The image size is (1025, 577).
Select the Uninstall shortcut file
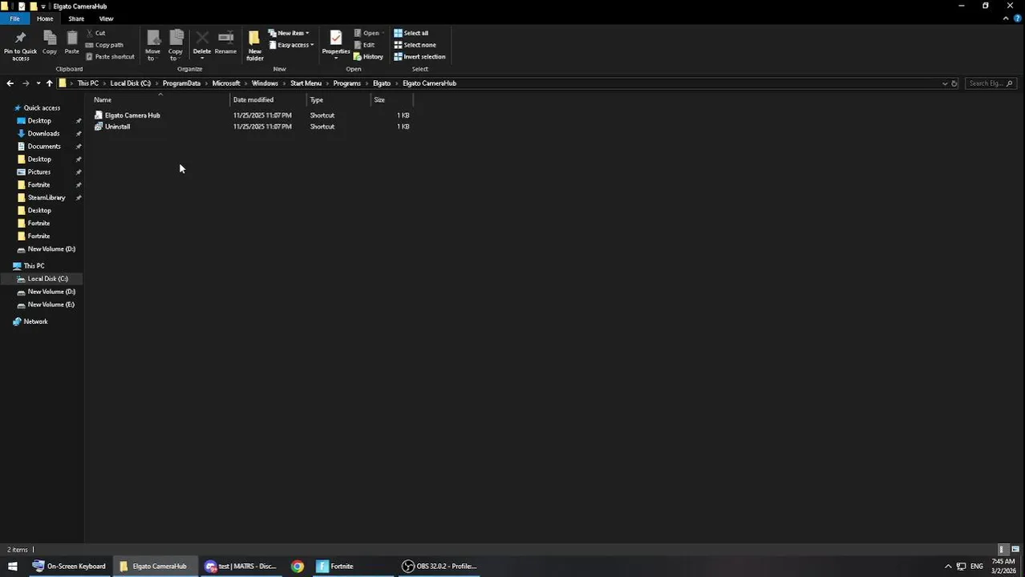116,127
